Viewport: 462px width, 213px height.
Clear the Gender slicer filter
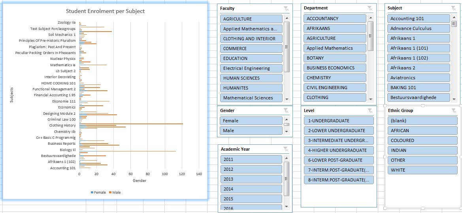286,111
